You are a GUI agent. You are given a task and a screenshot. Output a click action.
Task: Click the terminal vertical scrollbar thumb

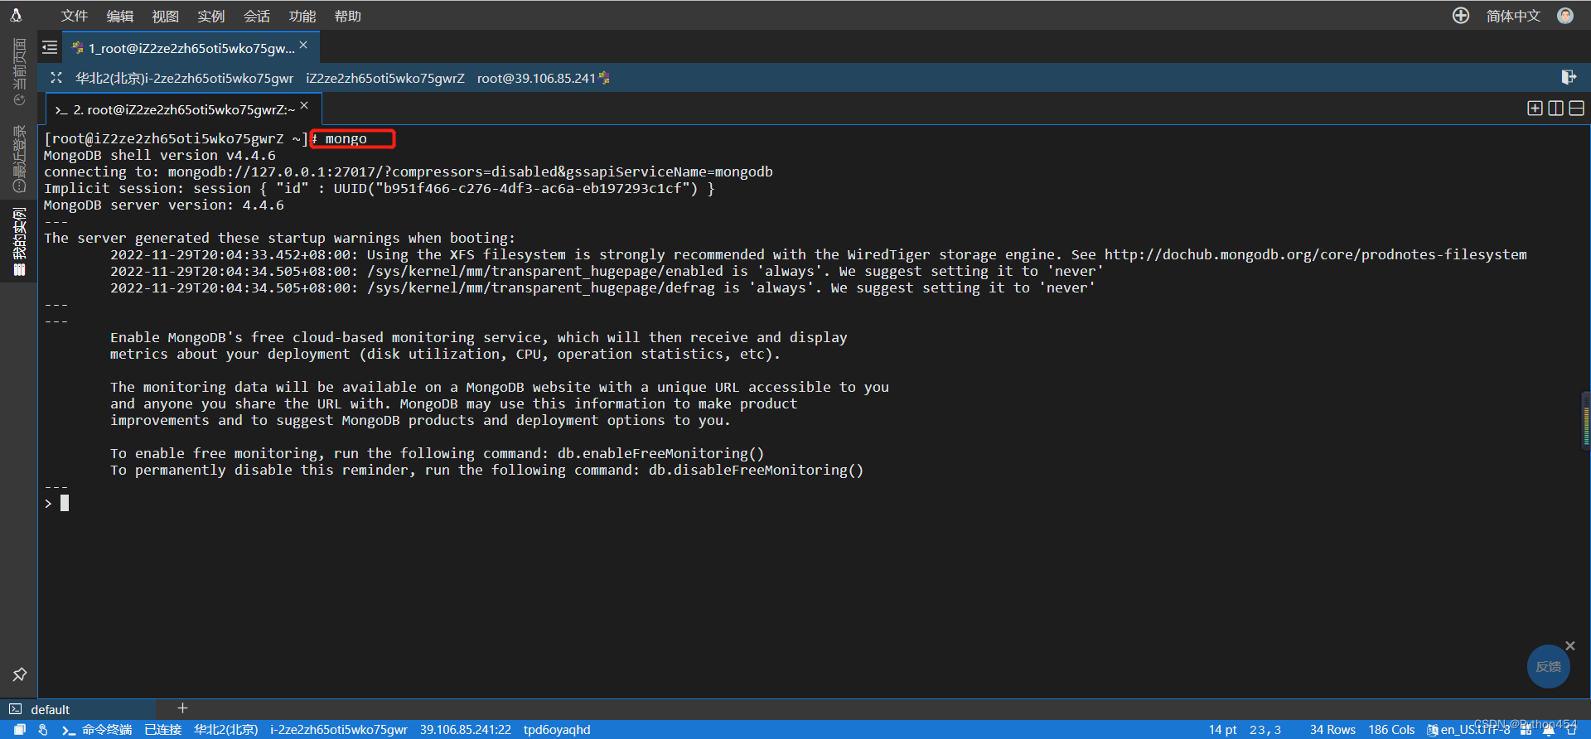pyautogui.click(x=1586, y=421)
